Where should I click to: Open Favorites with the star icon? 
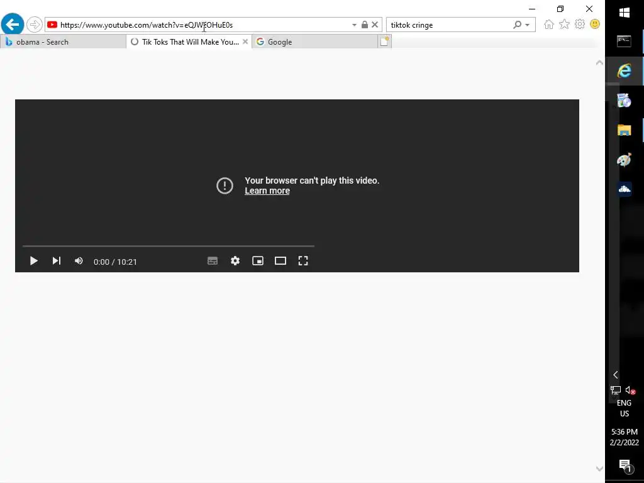pyautogui.click(x=564, y=25)
